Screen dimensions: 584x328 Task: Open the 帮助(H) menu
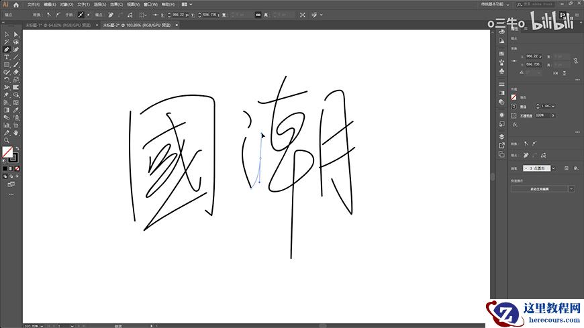pos(168,5)
